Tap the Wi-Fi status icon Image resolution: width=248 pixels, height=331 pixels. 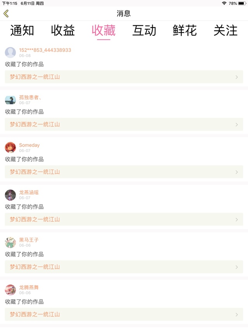(x=224, y=3)
